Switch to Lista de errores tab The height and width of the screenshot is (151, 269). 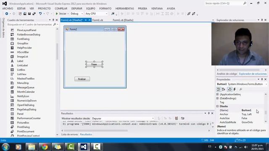pyautogui.click(x=69, y=134)
